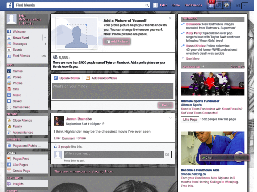The image size is (257, 192).
Task: Open the notifications globe icon
Action: tap(227, 5)
